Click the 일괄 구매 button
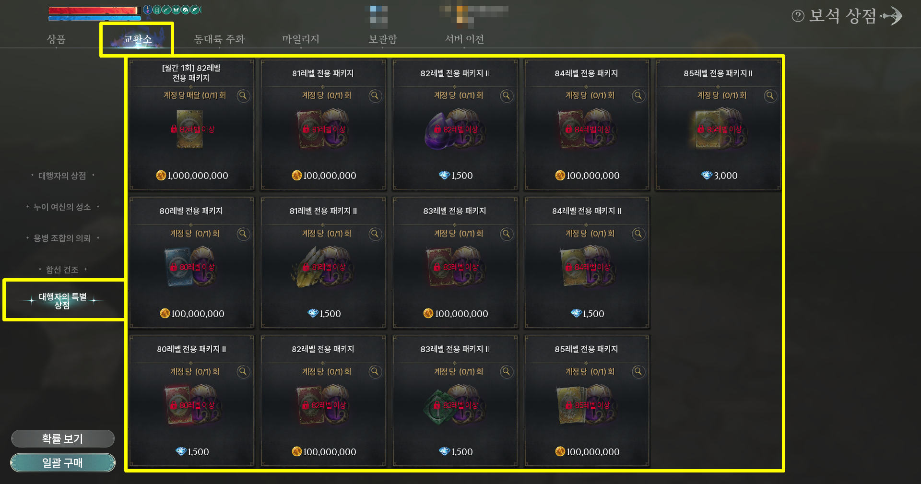921x484 pixels. point(62,463)
